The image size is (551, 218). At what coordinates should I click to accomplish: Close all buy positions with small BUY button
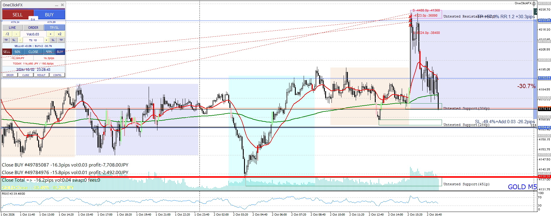60,52
